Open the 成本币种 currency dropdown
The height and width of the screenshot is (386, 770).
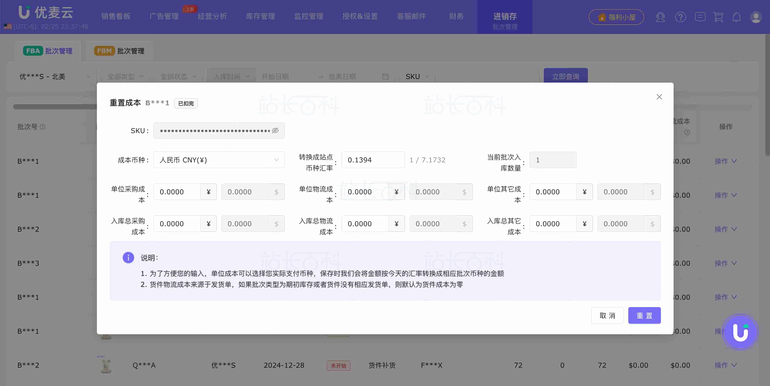click(x=219, y=160)
